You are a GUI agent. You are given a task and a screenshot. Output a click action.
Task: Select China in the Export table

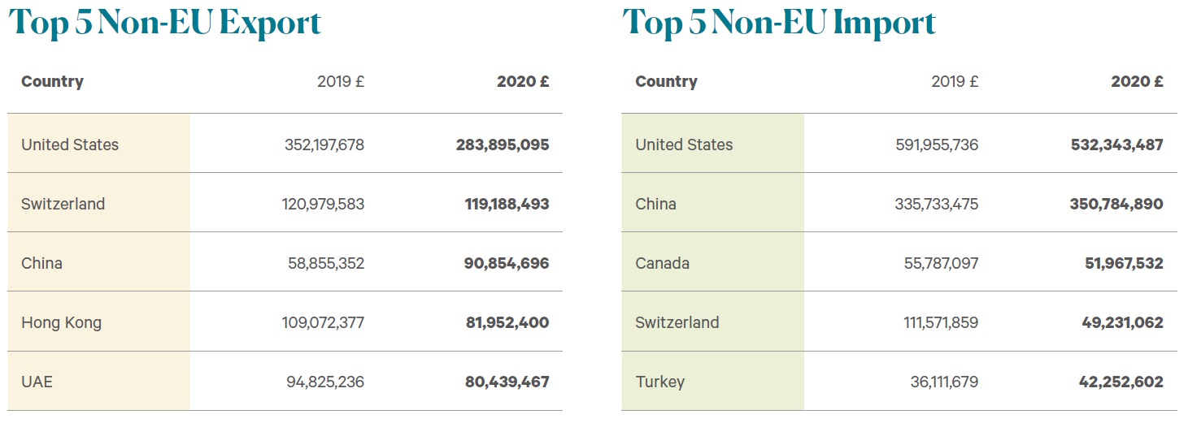point(41,263)
